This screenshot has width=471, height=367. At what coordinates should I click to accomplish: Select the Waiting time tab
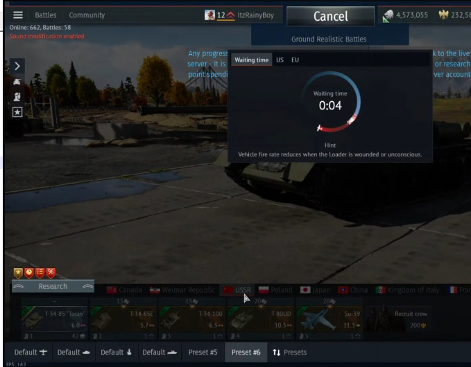click(x=251, y=60)
